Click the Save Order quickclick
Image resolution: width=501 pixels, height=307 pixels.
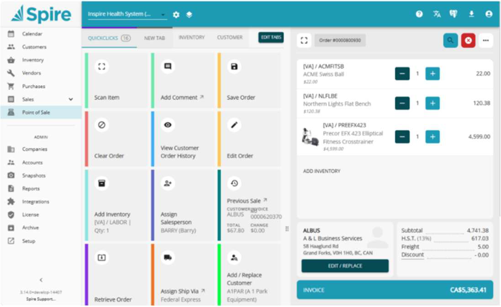click(249, 80)
